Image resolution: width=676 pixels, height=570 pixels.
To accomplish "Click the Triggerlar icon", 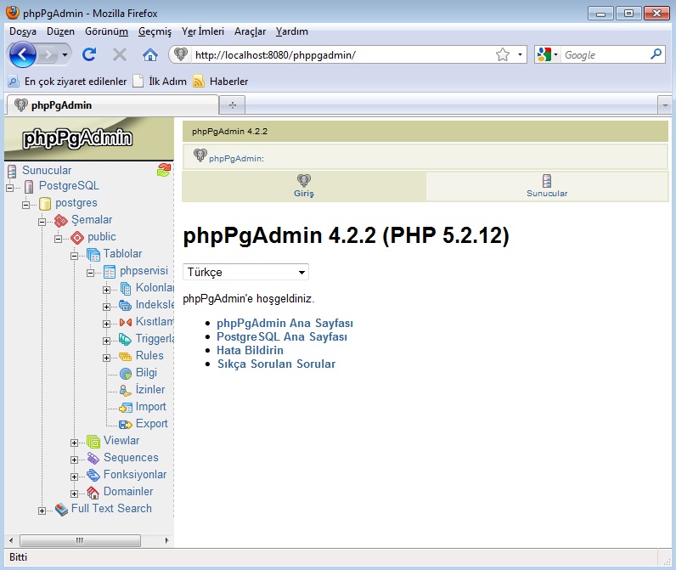I will [125, 339].
